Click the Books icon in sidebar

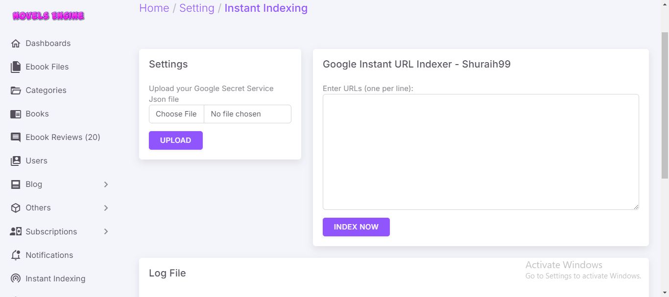[16, 114]
